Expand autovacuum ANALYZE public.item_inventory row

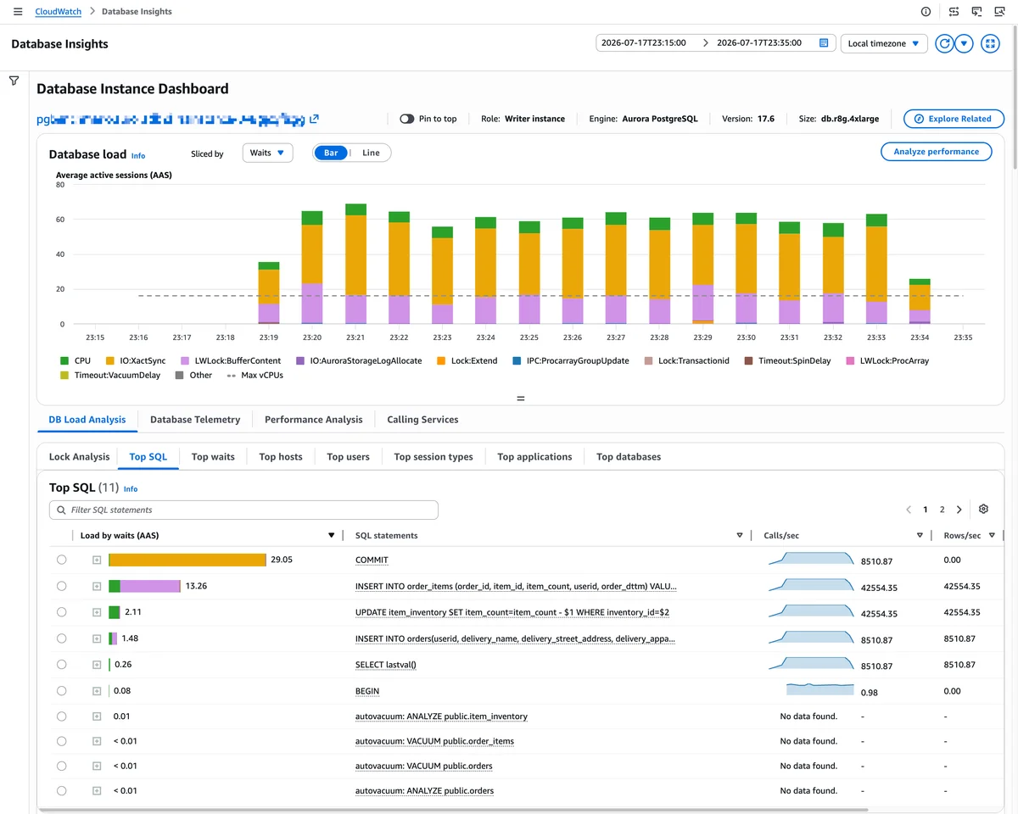click(97, 716)
